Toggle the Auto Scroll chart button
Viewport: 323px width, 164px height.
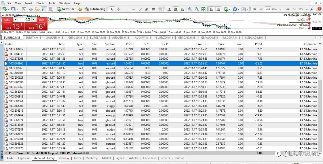pyautogui.click(x=212, y=9)
